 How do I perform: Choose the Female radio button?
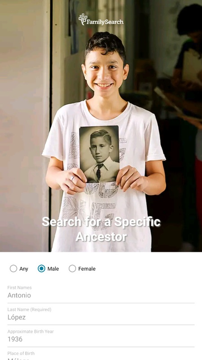click(72, 268)
